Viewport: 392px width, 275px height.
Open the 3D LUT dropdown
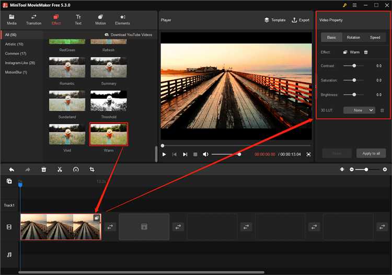click(x=359, y=110)
